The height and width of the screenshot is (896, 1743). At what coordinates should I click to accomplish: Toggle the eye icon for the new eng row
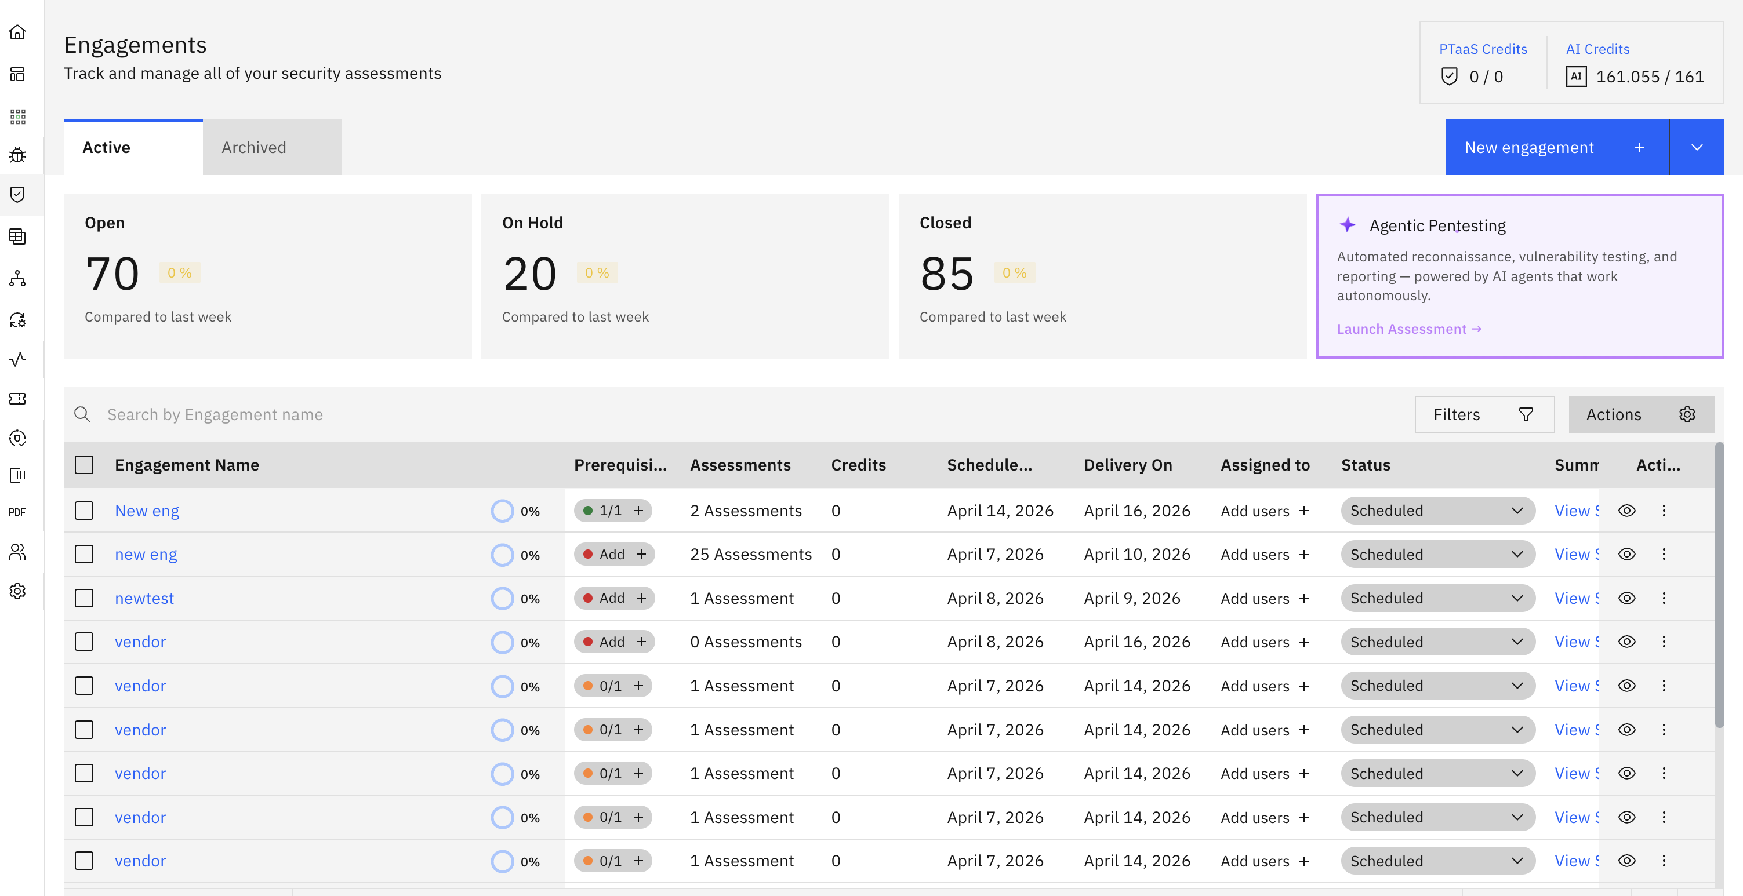click(x=1626, y=554)
